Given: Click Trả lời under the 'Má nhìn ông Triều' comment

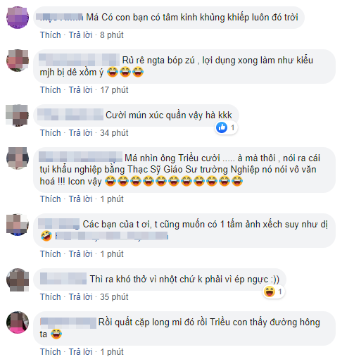Looking at the screenshot, I should coord(80,199).
